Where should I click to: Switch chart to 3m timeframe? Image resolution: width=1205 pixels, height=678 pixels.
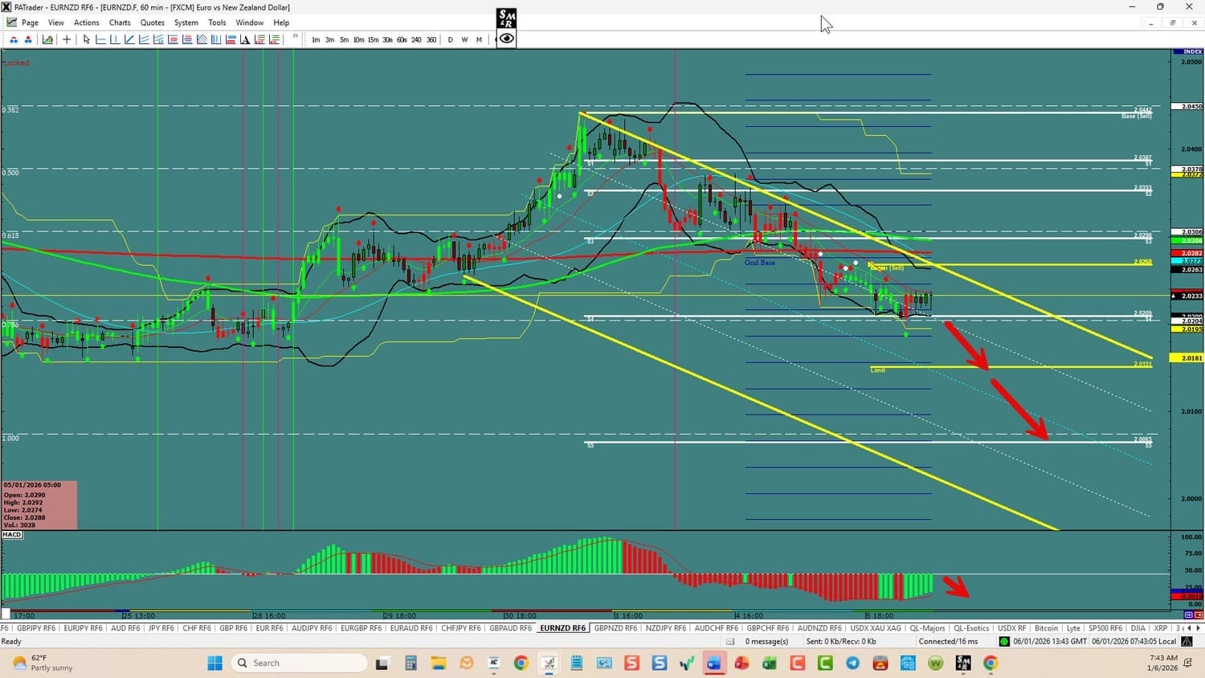[x=329, y=39]
